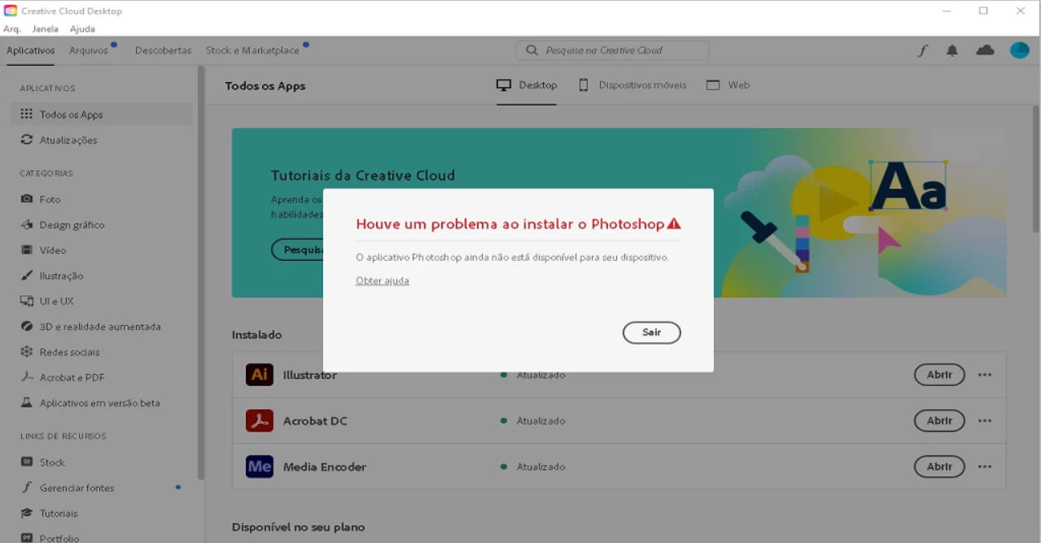Image resolution: width=1041 pixels, height=543 pixels.
Task: Click the 3D e realidade aumentada icon
Action: coord(27,327)
